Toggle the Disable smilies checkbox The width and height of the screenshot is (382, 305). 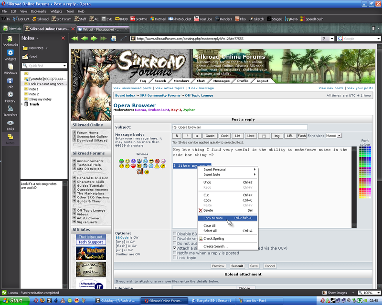point(174,238)
